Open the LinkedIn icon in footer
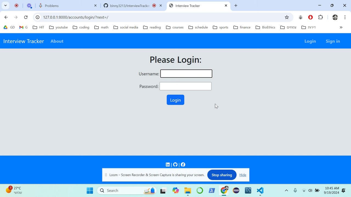 tap(168, 164)
